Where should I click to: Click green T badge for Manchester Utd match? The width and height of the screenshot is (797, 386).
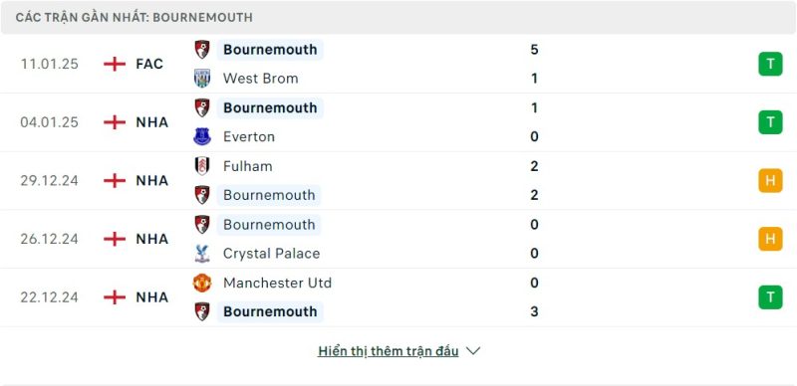click(770, 297)
